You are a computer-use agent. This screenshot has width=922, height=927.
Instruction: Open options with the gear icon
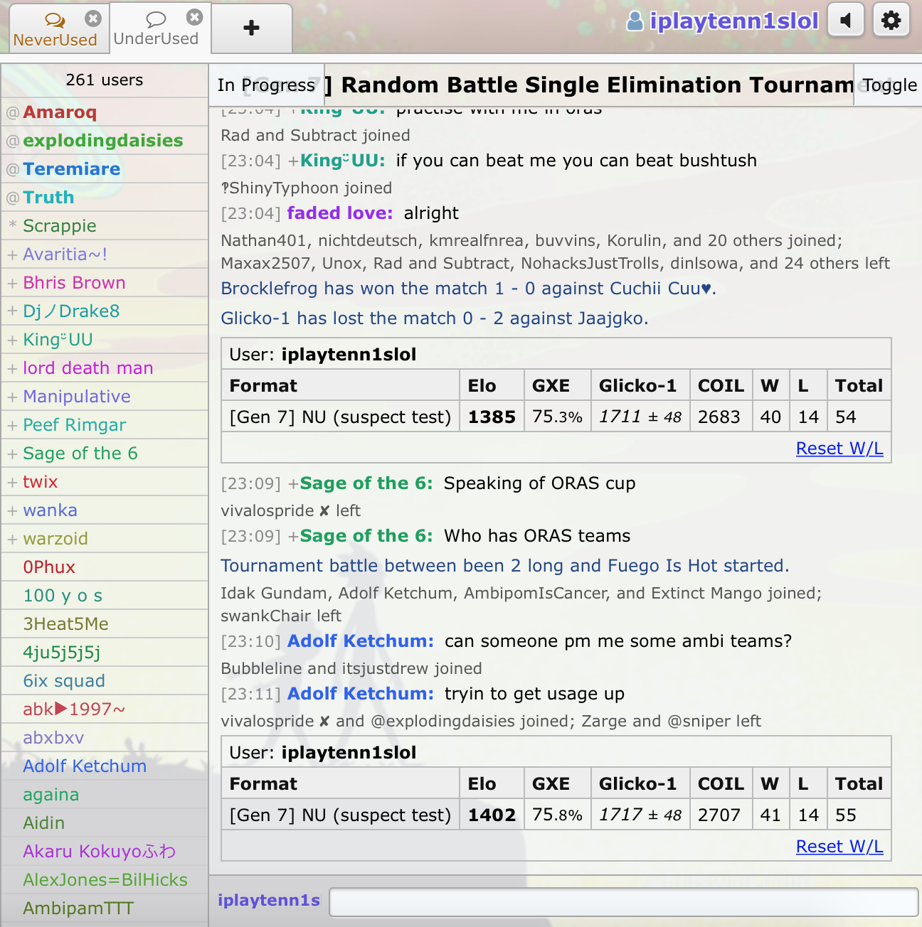[891, 21]
